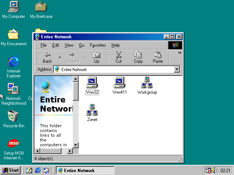This screenshot has height=175, width=234.
Task: Click the info pane scroll left arrow
Action: point(37,151)
